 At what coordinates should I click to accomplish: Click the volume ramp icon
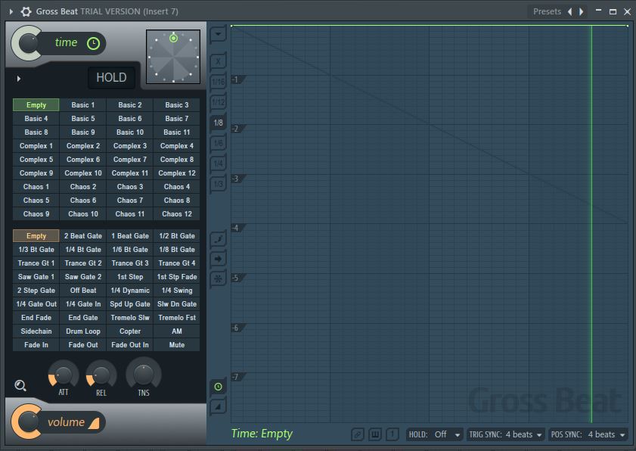click(94, 423)
